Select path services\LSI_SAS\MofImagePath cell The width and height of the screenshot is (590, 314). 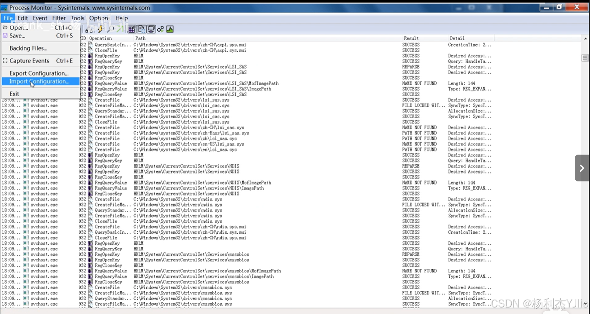click(206, 83)
